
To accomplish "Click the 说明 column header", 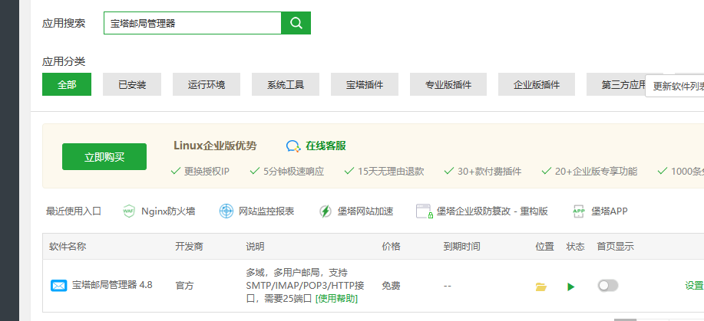I will 255,246.
